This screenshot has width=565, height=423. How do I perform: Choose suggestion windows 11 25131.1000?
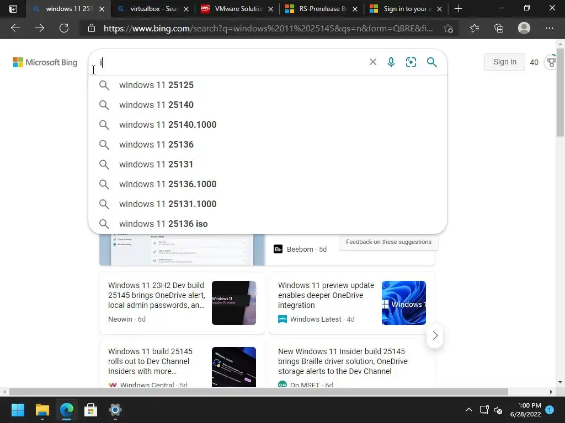(x=268, y=204)
